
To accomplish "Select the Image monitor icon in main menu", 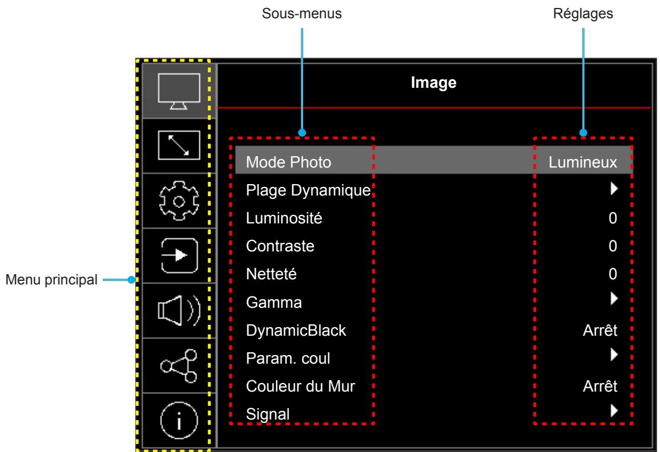I will pos(179,91).
